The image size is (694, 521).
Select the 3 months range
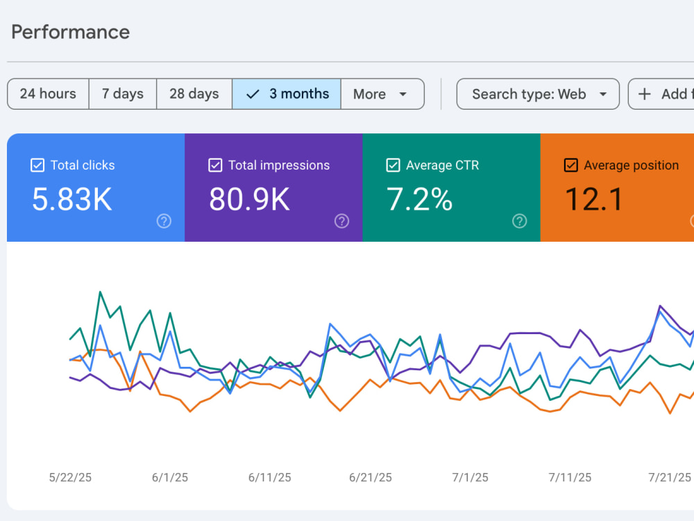point(287,94)
